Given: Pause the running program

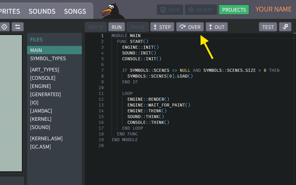Looking at the screenshot, I should 138,27.
